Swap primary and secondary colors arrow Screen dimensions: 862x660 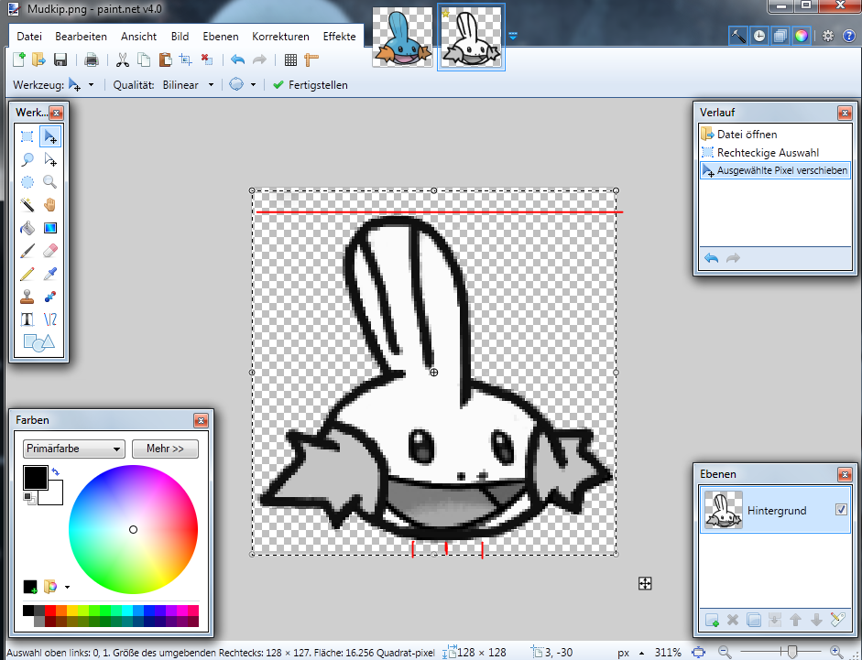tap(56, 471)
